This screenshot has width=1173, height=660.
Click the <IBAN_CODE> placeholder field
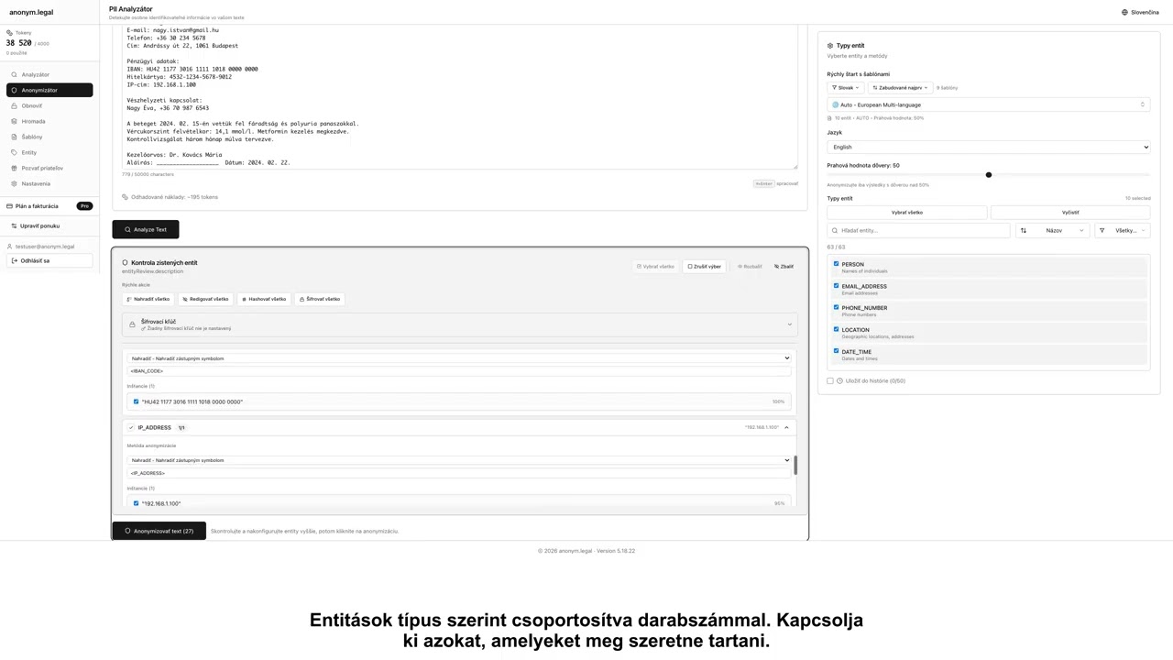(459, 371)
